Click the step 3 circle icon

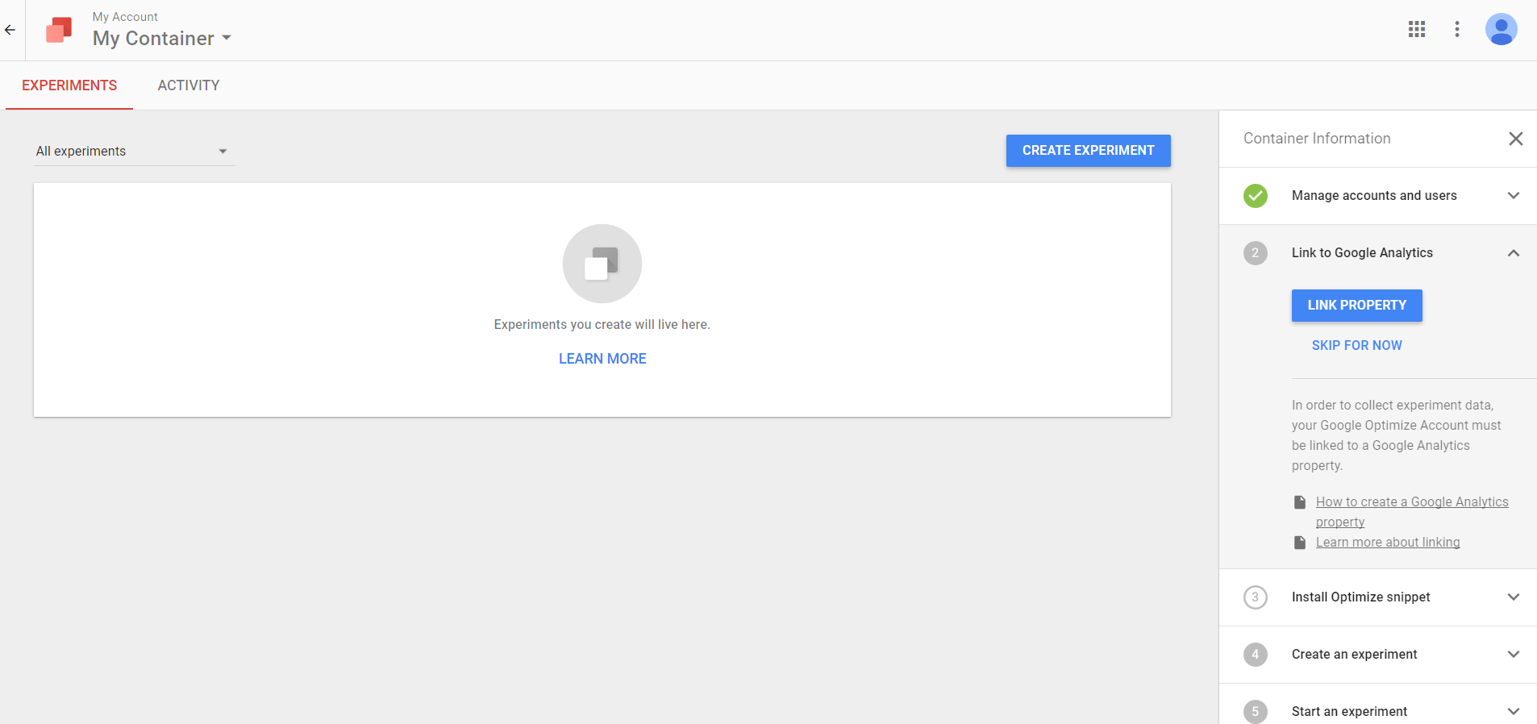1255,597
